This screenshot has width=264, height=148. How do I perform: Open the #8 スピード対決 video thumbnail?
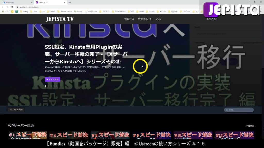click(110, 135)
